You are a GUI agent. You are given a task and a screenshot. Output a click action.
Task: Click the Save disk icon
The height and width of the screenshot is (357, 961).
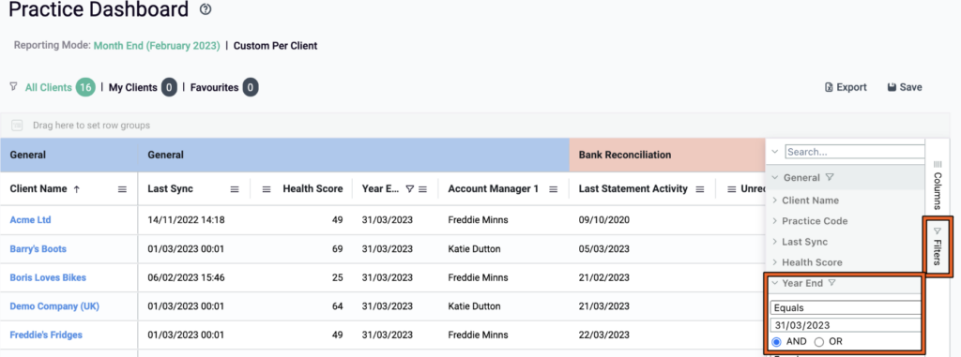point(892,87)
